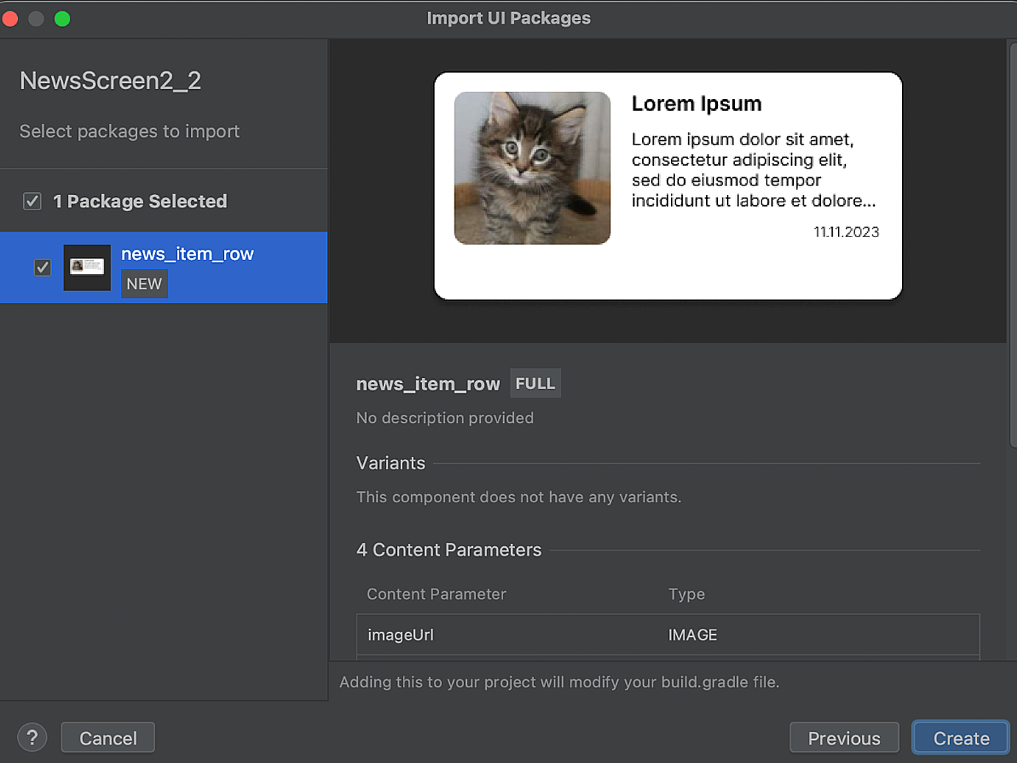The width and height of the screenshot is (1017, 763).
Task: Open the help question mark button
Action: tap(32, 737)
